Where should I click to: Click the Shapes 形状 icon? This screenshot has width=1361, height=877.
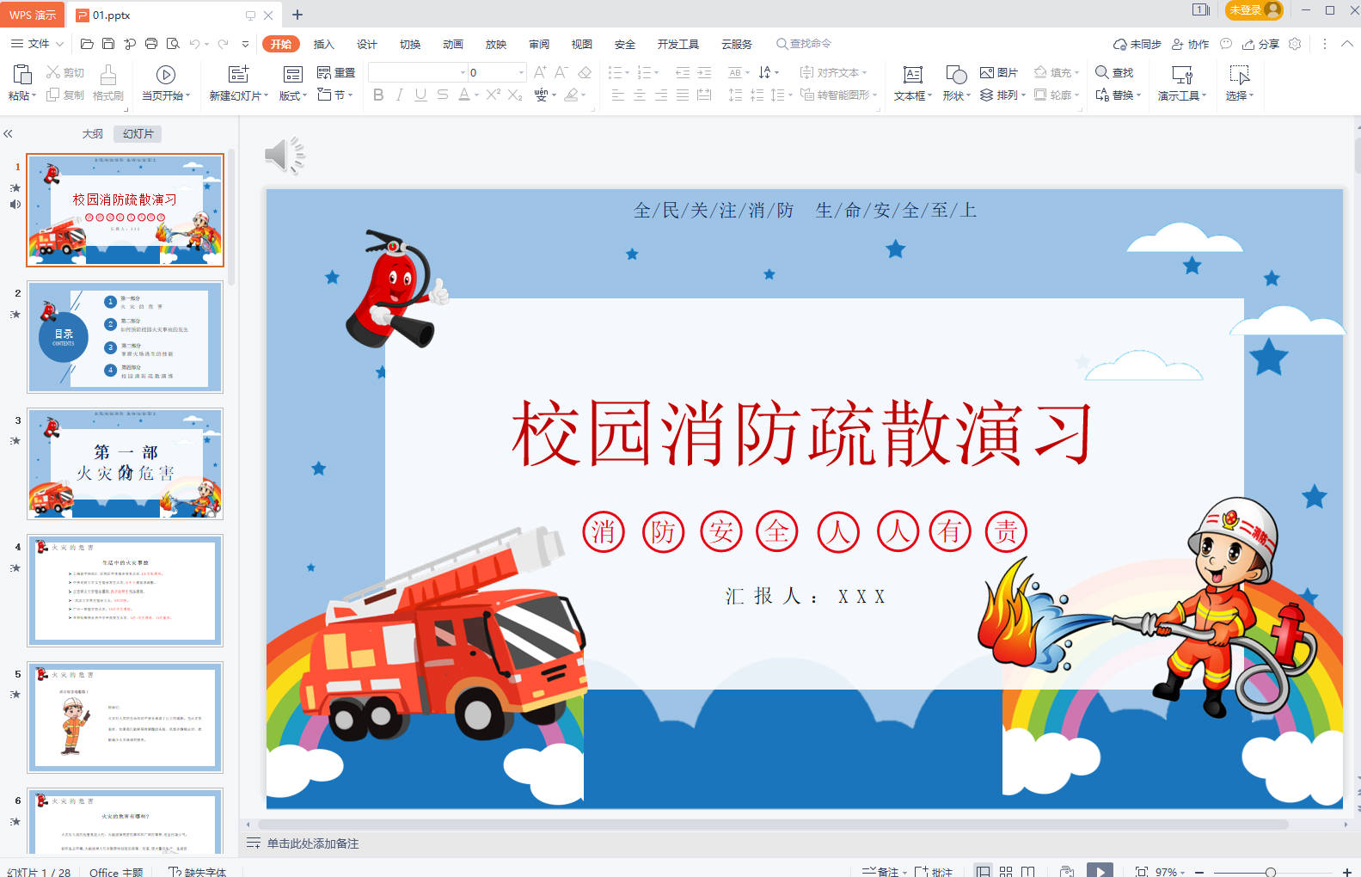[x=956, y=75]
